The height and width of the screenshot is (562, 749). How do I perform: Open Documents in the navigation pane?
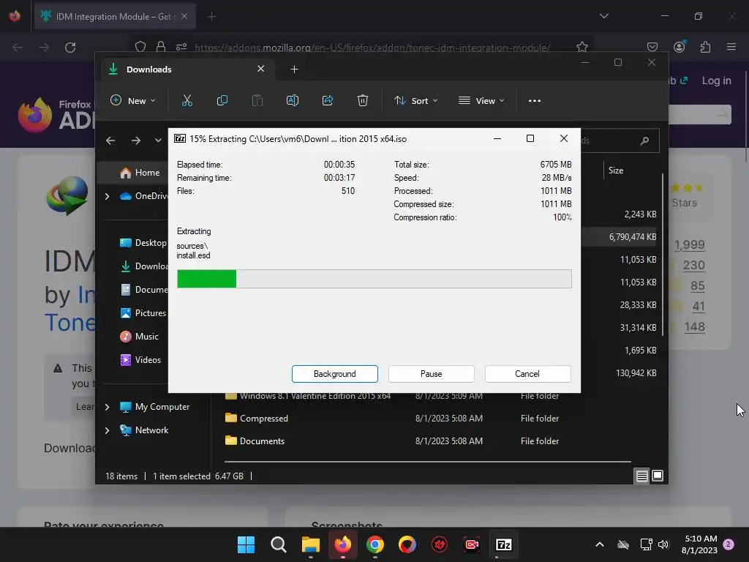click(144, 290)
